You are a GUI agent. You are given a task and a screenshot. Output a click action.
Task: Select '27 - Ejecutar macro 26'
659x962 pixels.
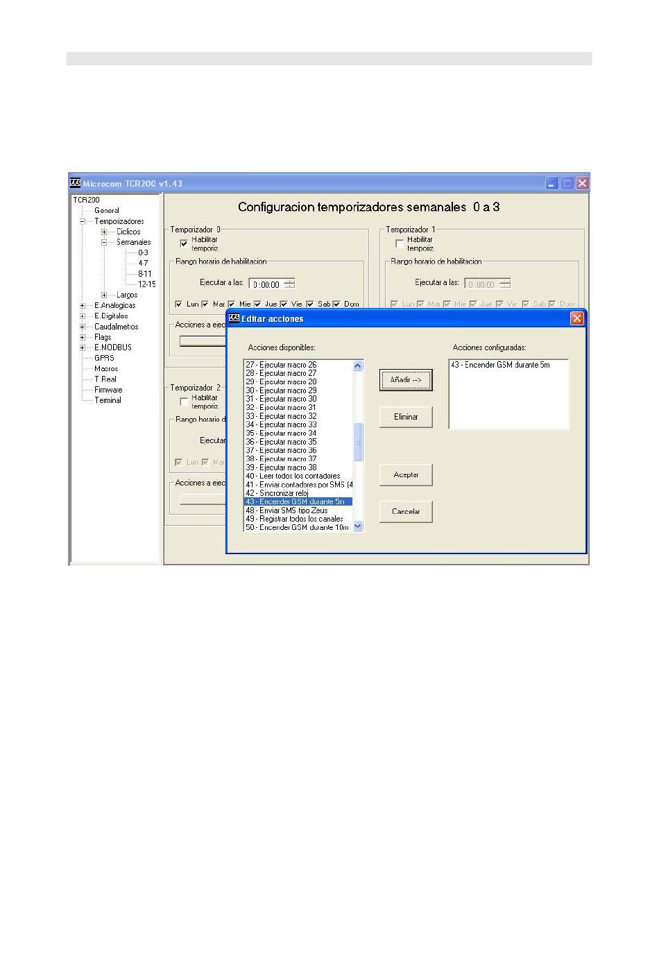(281, 365)
